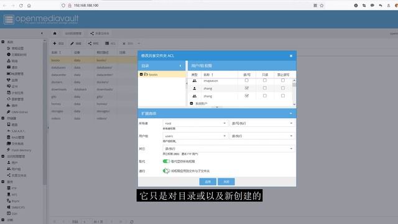Collapse the Directory panel in dialog
398x224 pixels.
[x=180, y=66]
